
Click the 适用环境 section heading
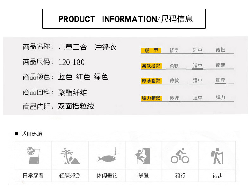(31, 134)
